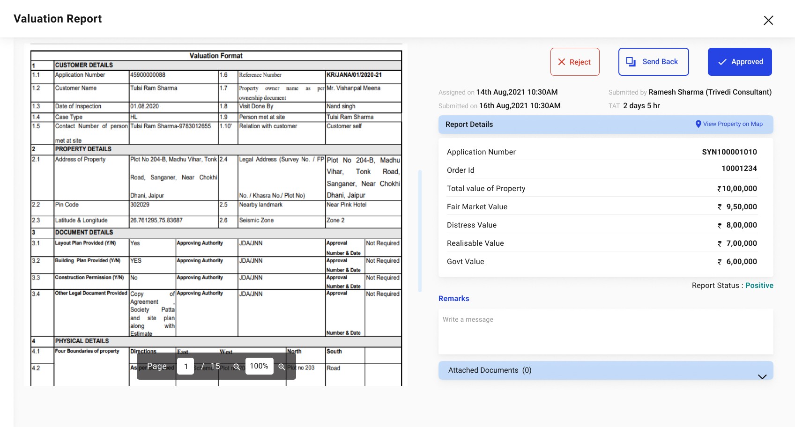This screenshot has height=427, width=795.
Task: Click application number value SYN100001010
Action: point(729,152)
